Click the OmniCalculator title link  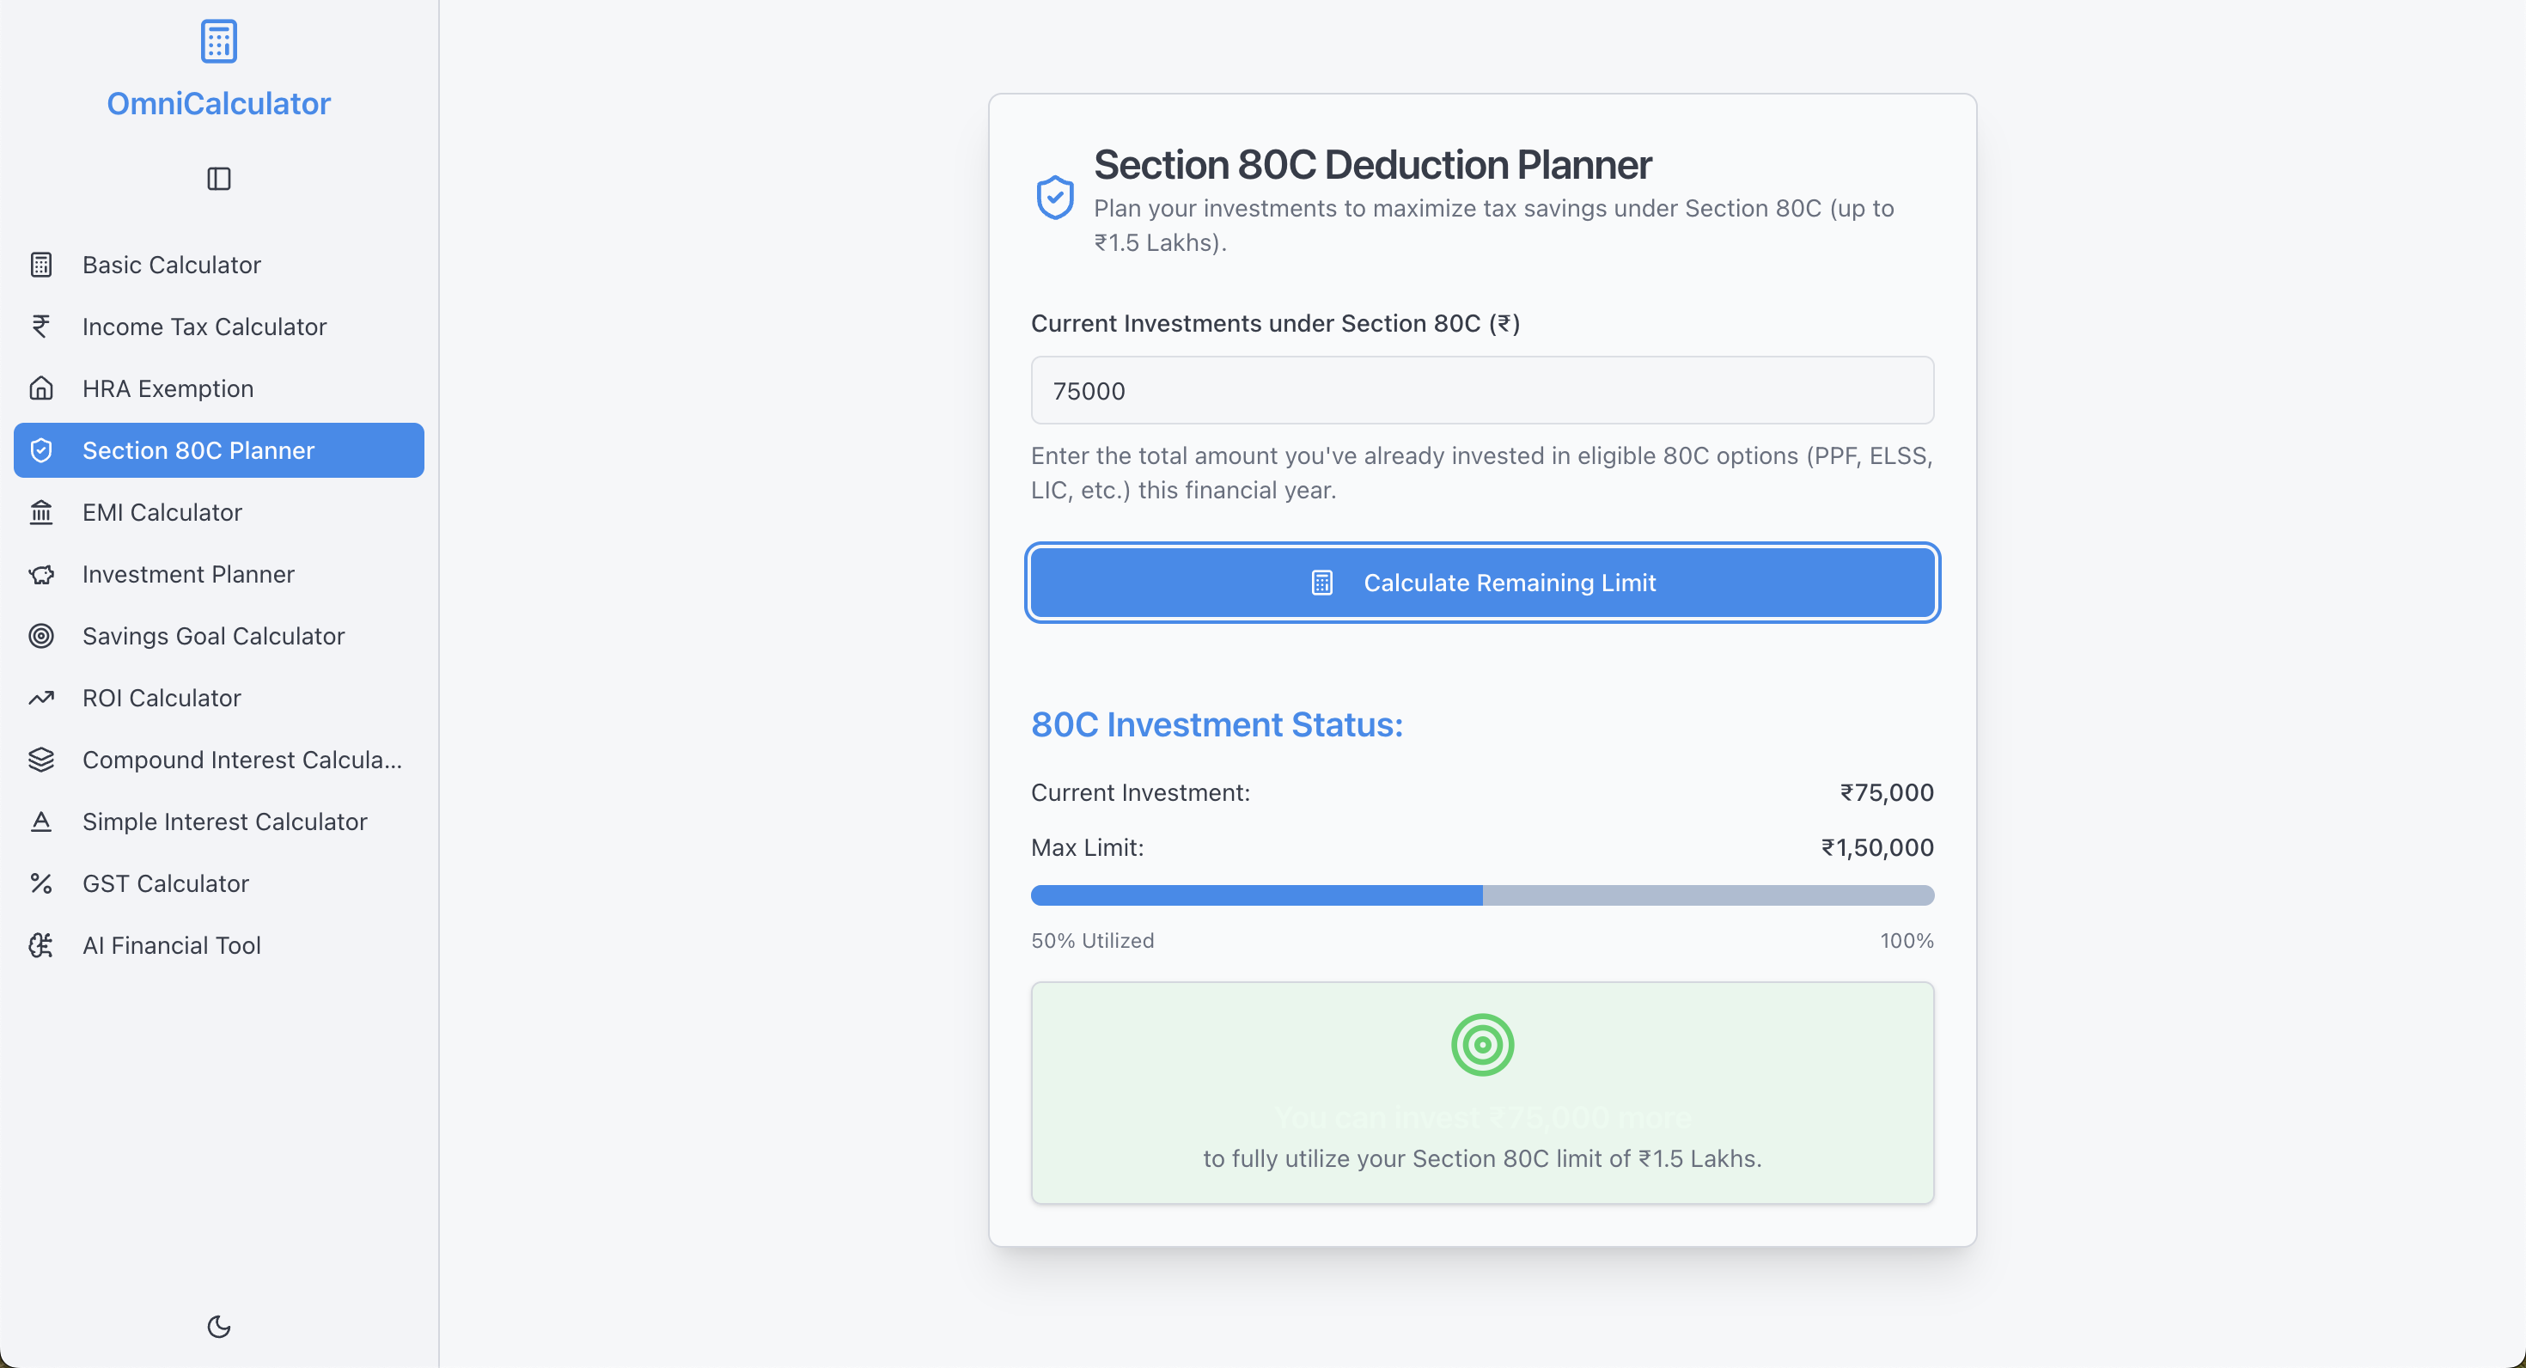[217, 103]
